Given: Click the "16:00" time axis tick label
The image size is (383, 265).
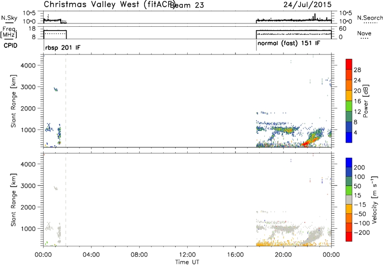Looking at the screenshot, I should point(235,255).
